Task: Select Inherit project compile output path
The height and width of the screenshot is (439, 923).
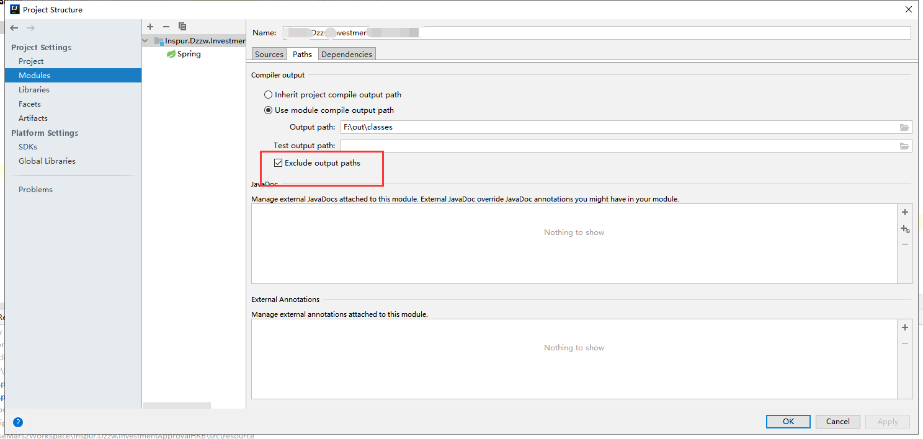Action: (267, 94)
